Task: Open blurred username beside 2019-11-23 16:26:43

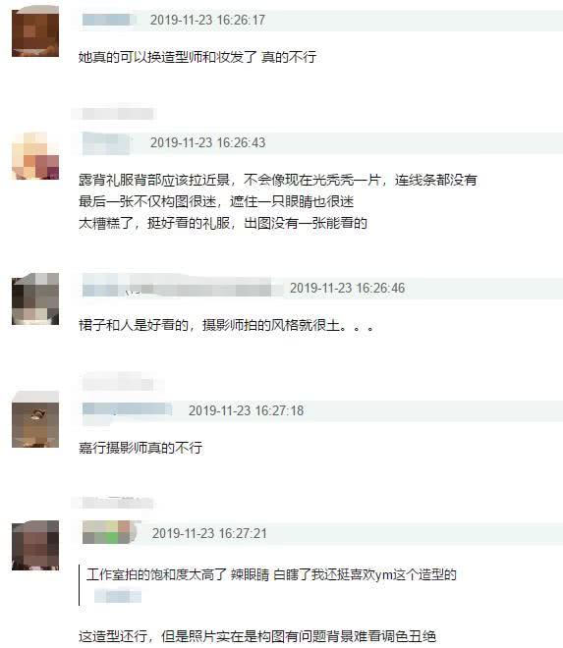Action: pyautogui.click(x=107, y=142)
